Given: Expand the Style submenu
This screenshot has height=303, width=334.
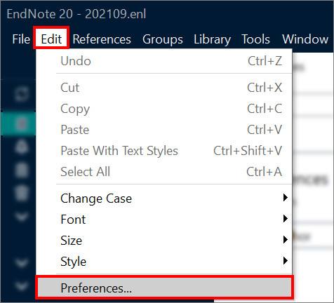Looking at the screenshot, I should tap(164, 261).
